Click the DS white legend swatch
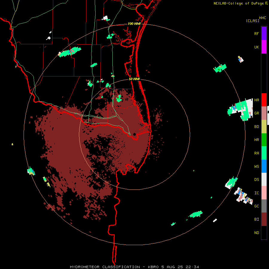Screen dimensions: 269x269 [x=264, y=179]
